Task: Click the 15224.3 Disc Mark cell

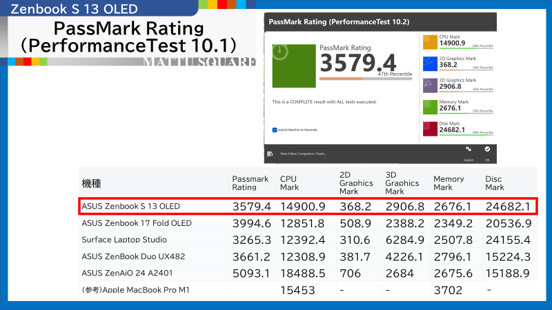Action: point(508,257)
